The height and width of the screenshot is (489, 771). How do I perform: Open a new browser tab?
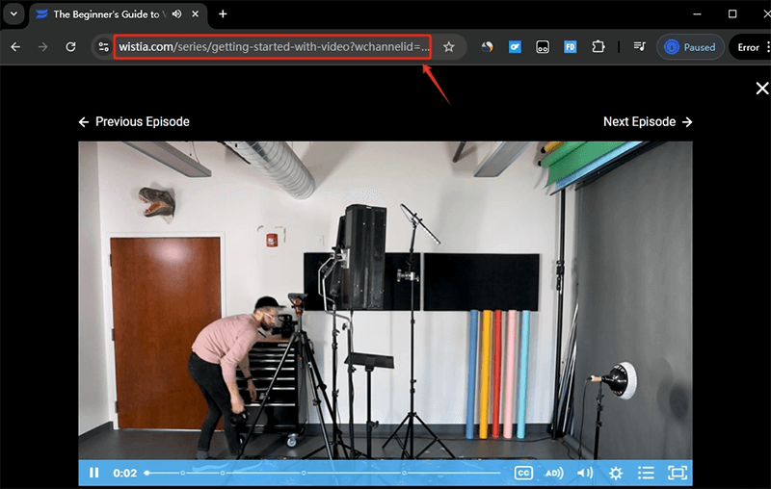point(223,13)
